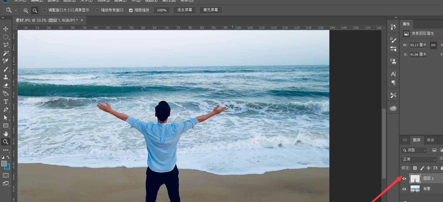Select the Hand tool
The width and height of the screenshot is (443, 202).
(6, 134)
